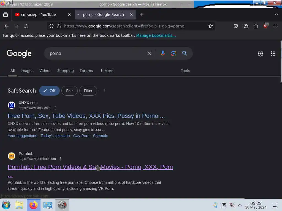Viewport: 282px width, 211px height.
Task: Open the file manager from the taskbar
Action: tap(19, 205)
